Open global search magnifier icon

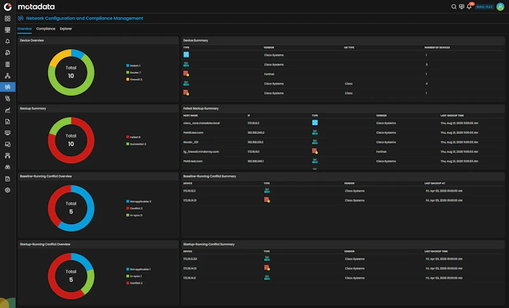[454, 6]
